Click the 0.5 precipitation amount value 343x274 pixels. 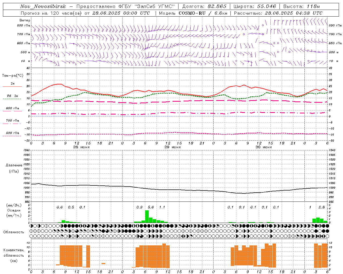click(x=71, y=207)
